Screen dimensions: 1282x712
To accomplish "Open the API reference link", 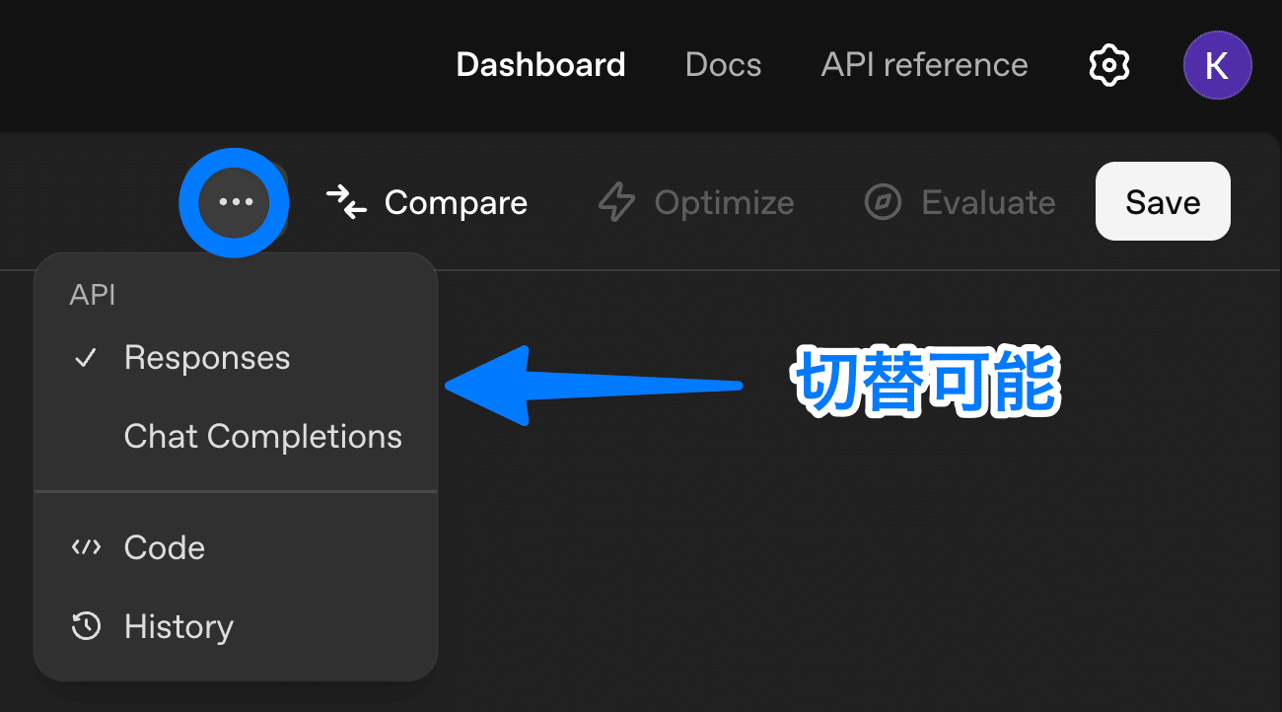I will [924, 65].
